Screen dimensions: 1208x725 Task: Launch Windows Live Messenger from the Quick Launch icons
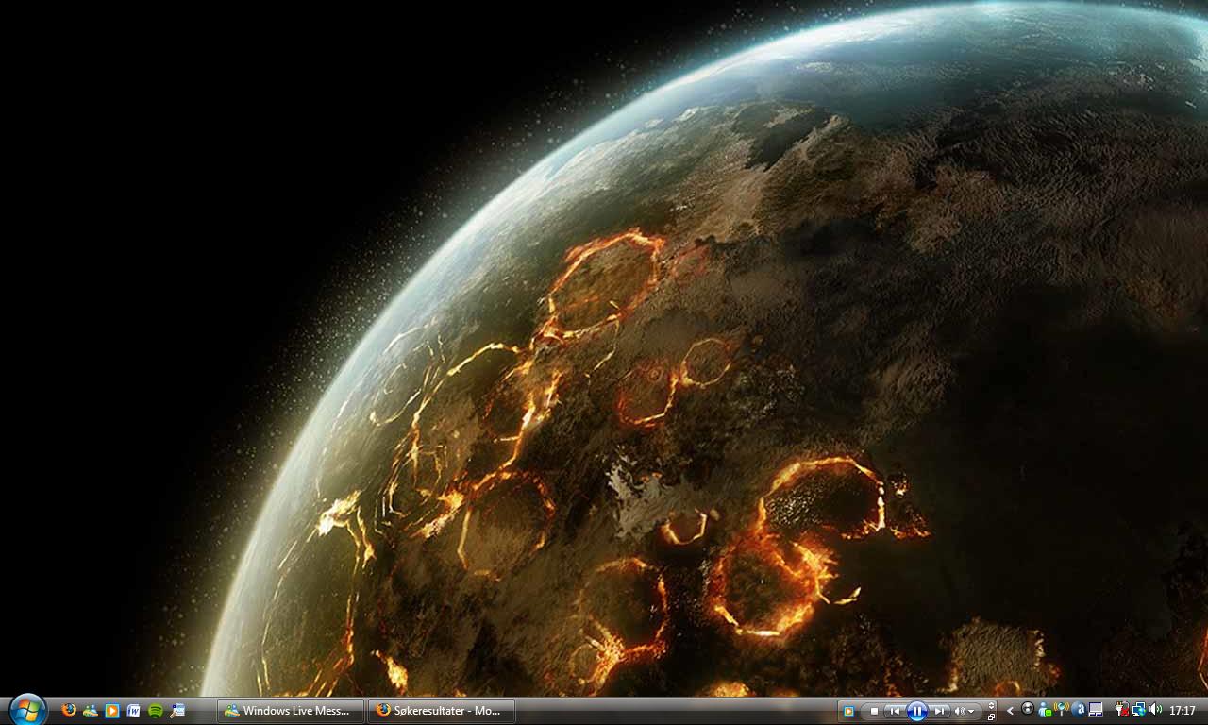click(x=91, y=710)
